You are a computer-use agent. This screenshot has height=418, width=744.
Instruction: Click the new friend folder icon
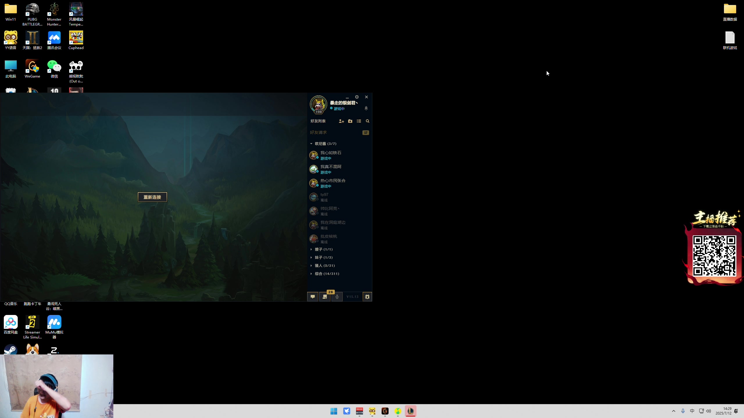(350, 121)
